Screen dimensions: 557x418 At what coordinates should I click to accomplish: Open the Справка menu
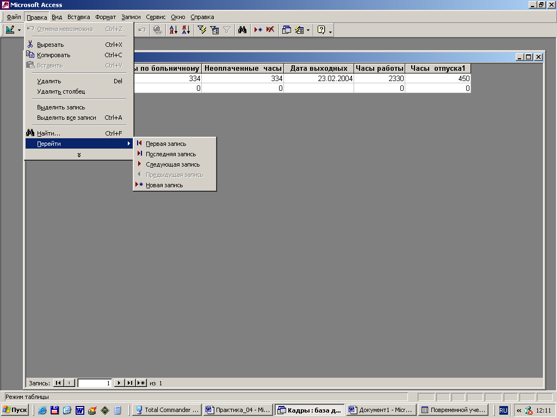(x=202, y=17)
